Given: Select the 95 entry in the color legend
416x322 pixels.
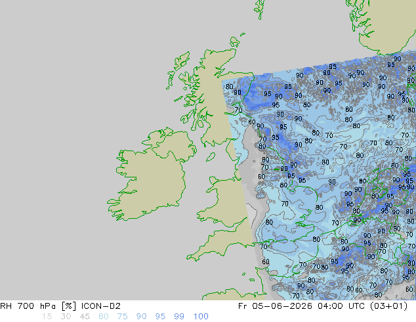Looking at the screenshot, I should click(x=160, y=317).
